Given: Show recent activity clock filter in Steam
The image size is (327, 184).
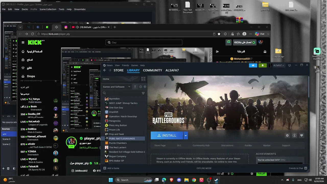Looking at the screenshot, I should 141,87.
